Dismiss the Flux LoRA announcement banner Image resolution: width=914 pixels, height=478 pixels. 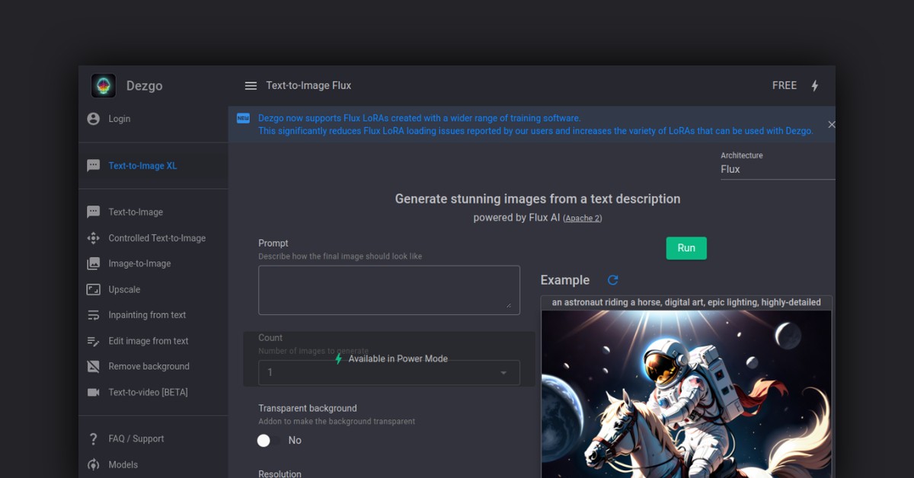831,124
